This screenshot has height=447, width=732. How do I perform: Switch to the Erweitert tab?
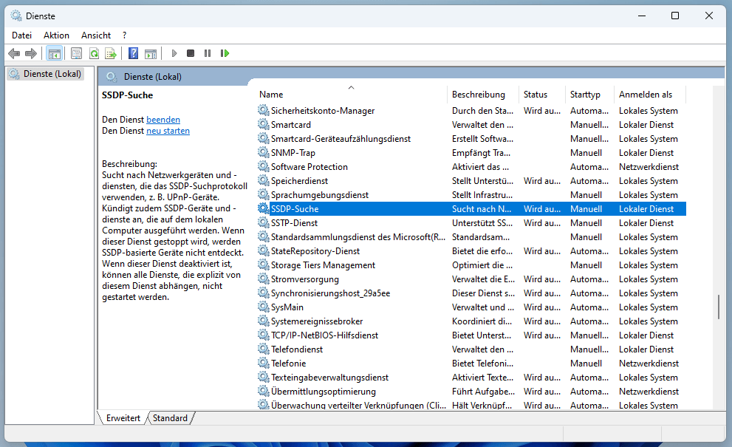pyautogui.click(x=123, y=418)
